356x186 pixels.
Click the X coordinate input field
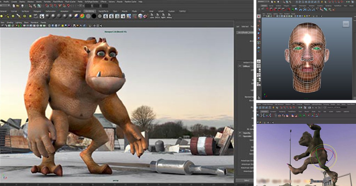(88, 6)
